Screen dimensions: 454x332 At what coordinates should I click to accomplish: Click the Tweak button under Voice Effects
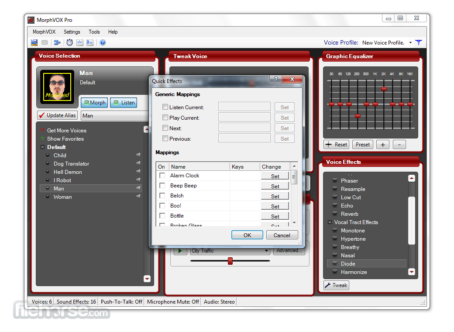pyautogui.click(x=337, y=285)
